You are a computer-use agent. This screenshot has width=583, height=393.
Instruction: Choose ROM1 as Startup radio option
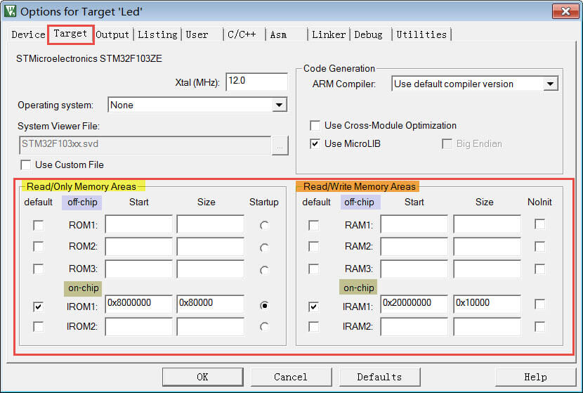click(x=264, y=226)
